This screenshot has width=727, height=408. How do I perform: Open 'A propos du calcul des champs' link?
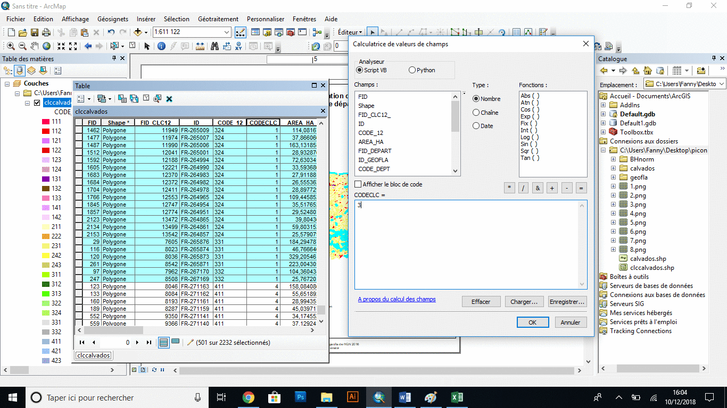point(397,300)
